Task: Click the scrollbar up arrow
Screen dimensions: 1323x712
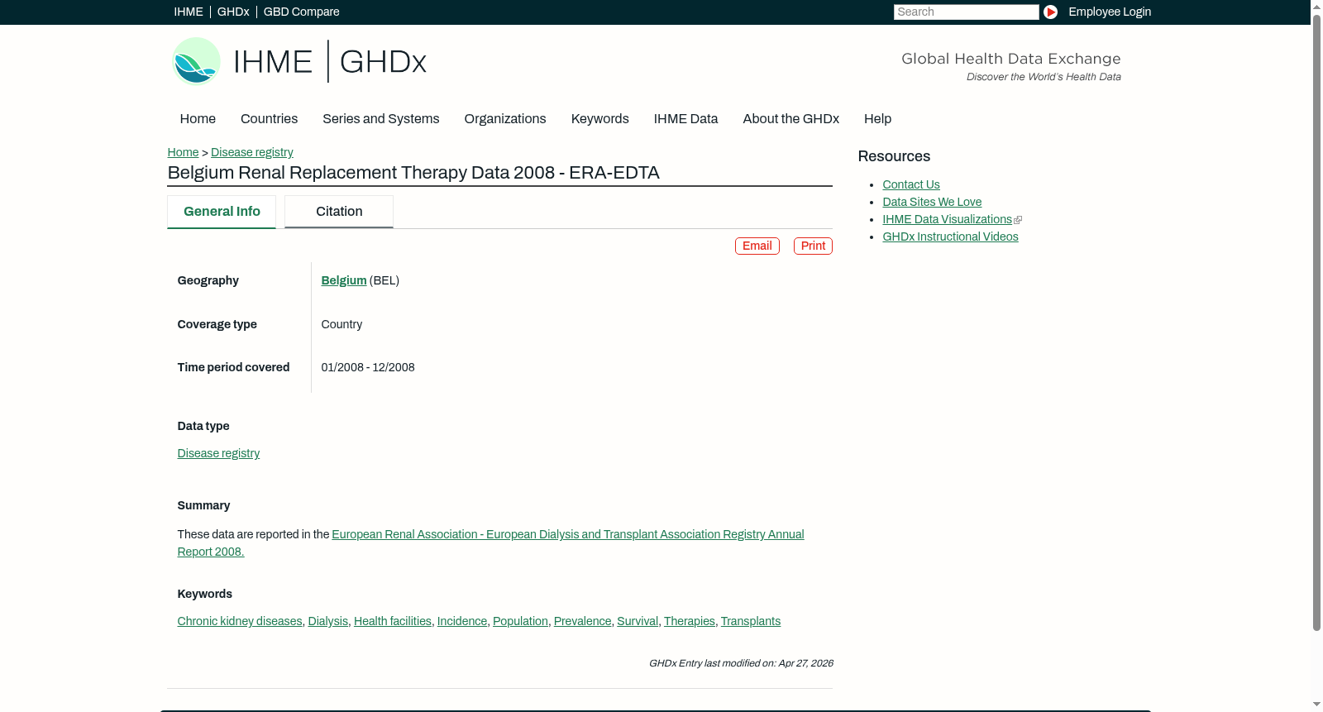Action: coord(1316,6)
